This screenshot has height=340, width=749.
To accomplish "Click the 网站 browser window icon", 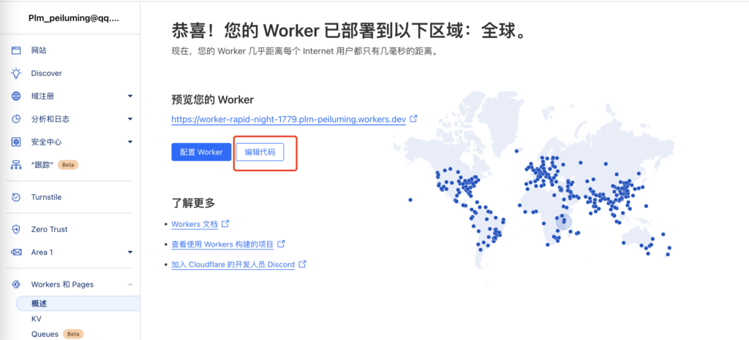I will tap(16, 50).
